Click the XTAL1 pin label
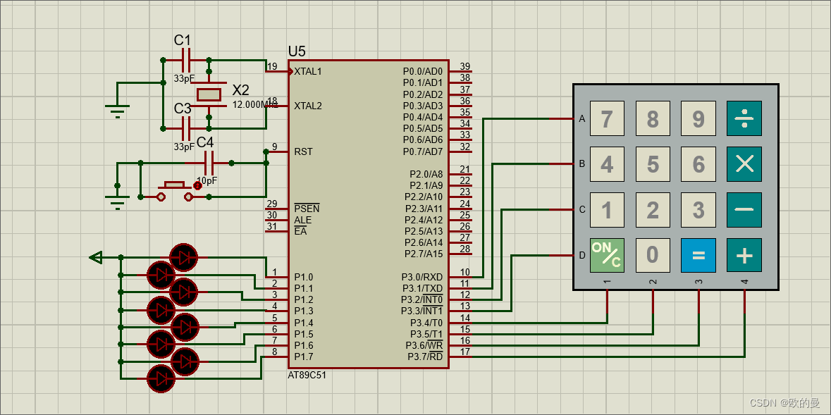The image size is (831, 415). coord(308,71)
